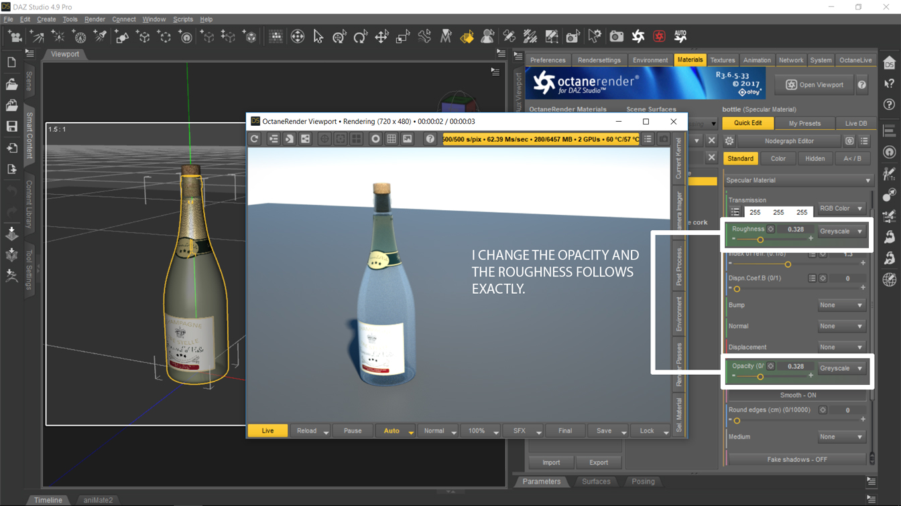Image resolution: width=901 pixels, height=506 pixels.
Task: Switch to the Rendersettings tab
Action: point(599,60)
